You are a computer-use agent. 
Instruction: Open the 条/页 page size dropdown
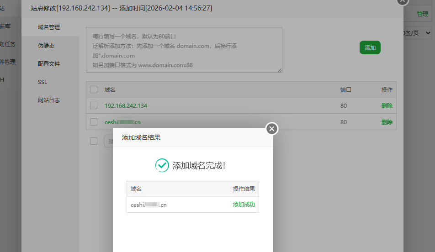418,33
